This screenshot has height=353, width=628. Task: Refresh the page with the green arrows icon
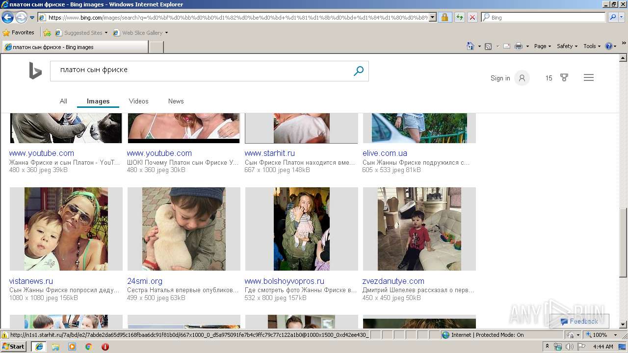click(459, 17)
